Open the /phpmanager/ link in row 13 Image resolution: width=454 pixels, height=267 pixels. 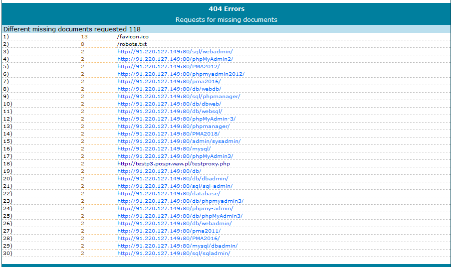coord(174,127)
